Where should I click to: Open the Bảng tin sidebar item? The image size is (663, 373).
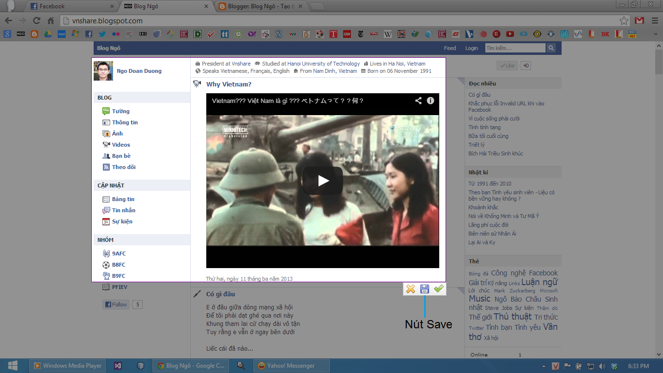pyautogui.click(x=123, y=199)
